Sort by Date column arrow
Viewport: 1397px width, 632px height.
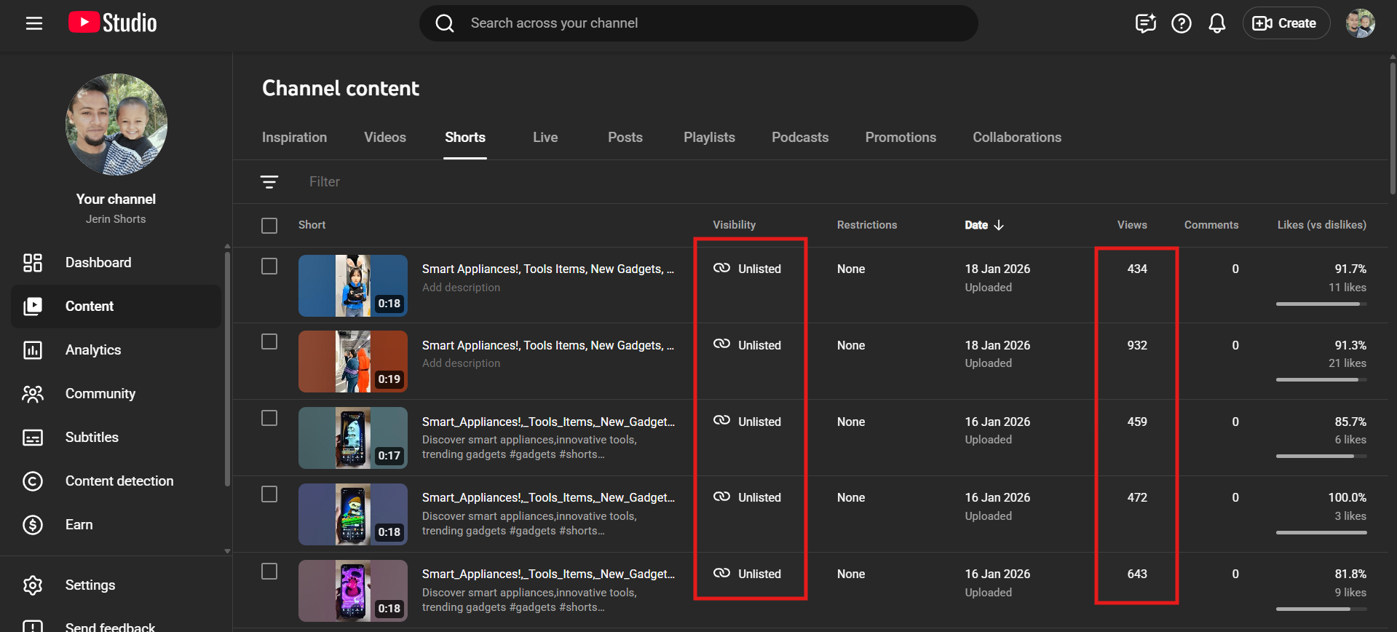pyautogui.click(x=999, y=226)
